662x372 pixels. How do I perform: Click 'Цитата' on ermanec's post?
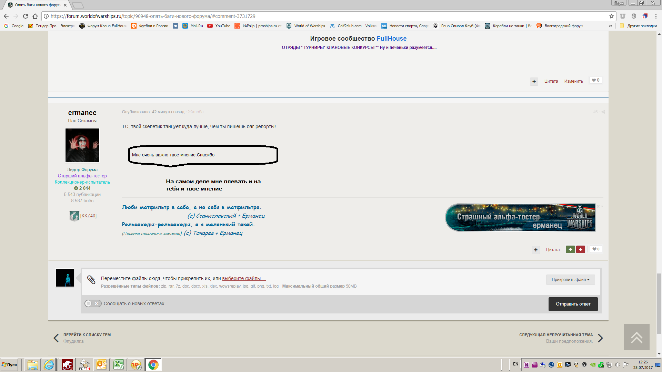pyautogui.click(x=553, y=250)
